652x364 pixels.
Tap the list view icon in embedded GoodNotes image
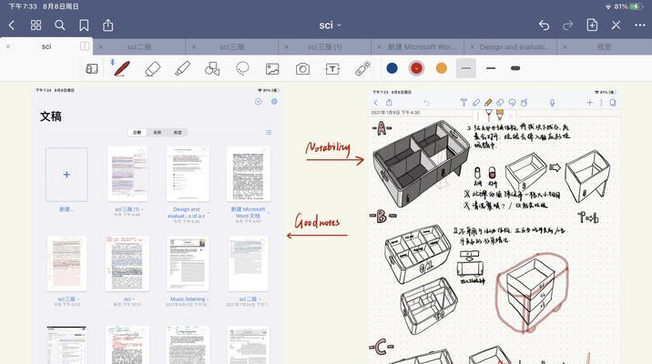tap(269, 132)
